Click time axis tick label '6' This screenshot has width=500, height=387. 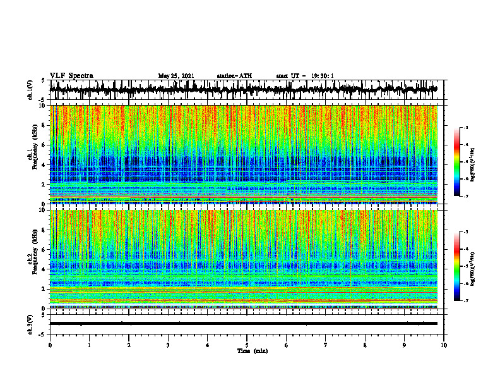pos(286,345)
